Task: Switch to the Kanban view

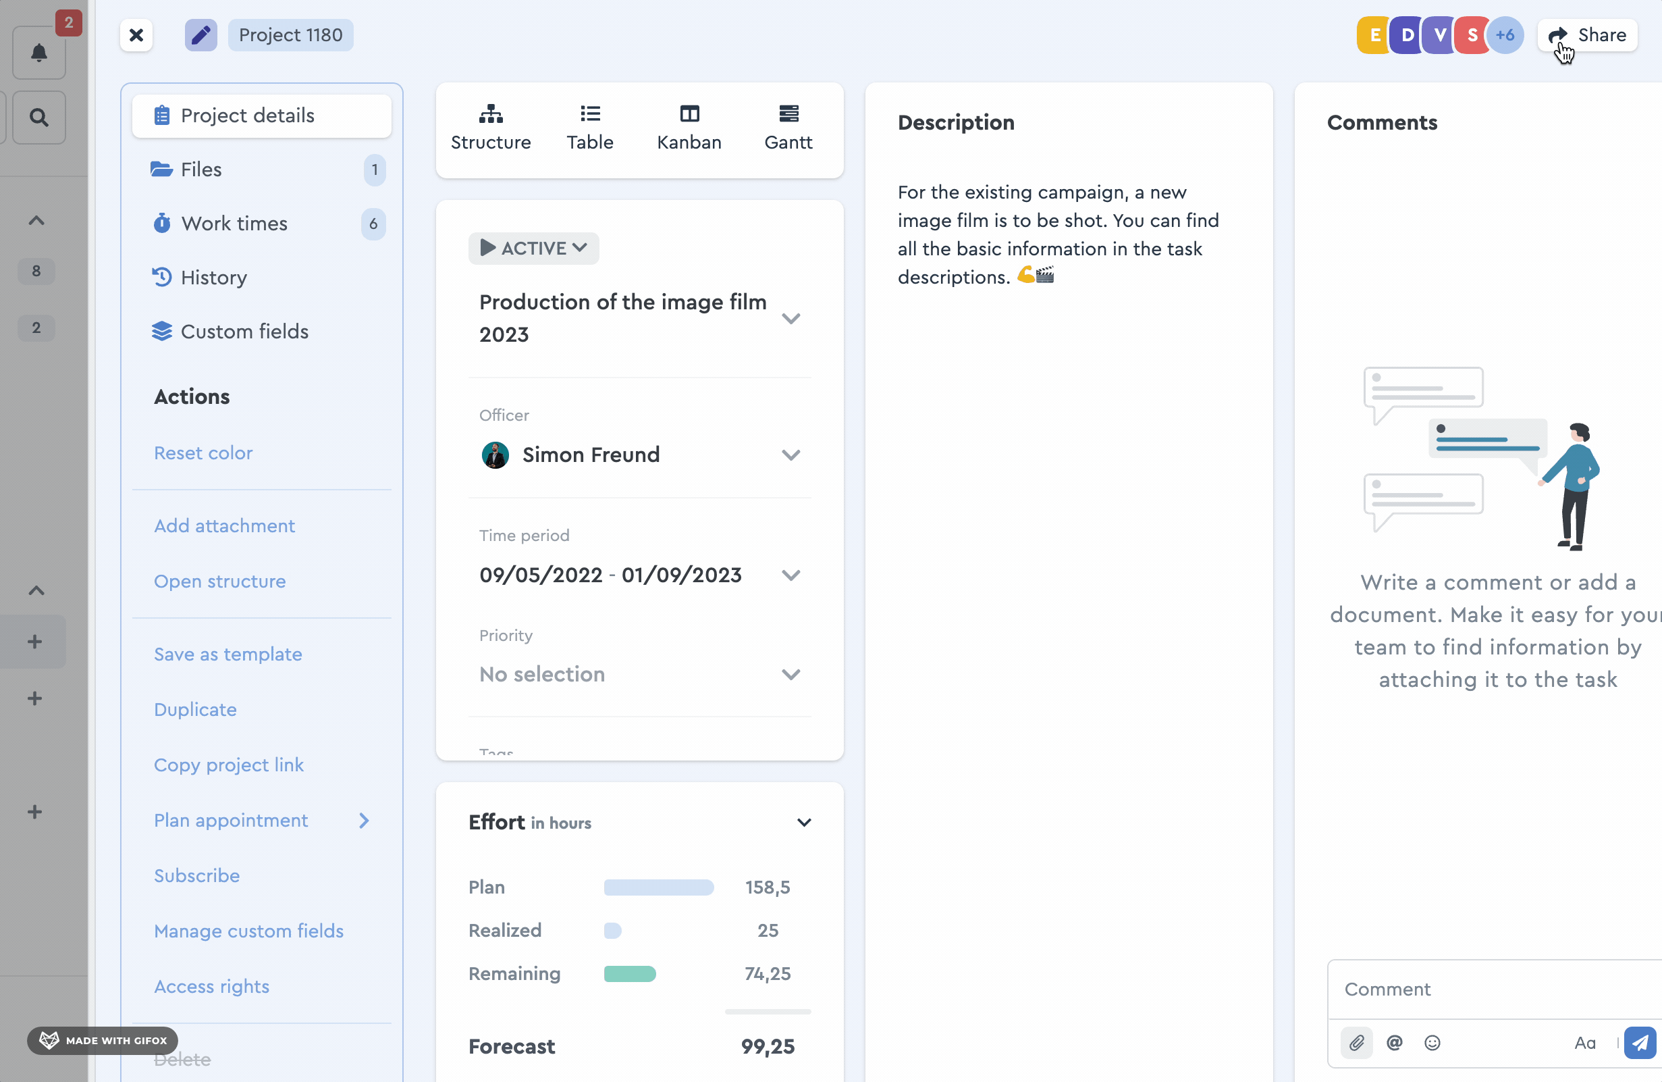Action: pos(689,128)
